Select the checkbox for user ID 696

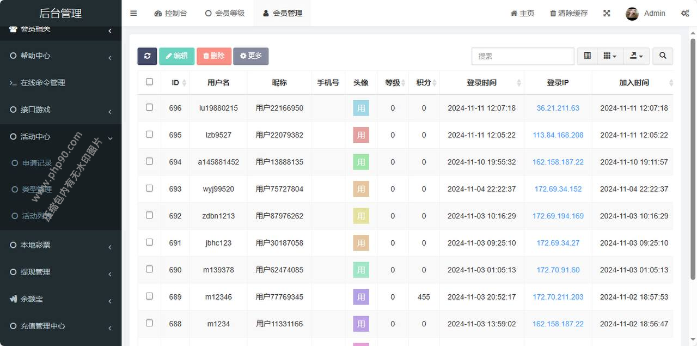coord(149,108)
